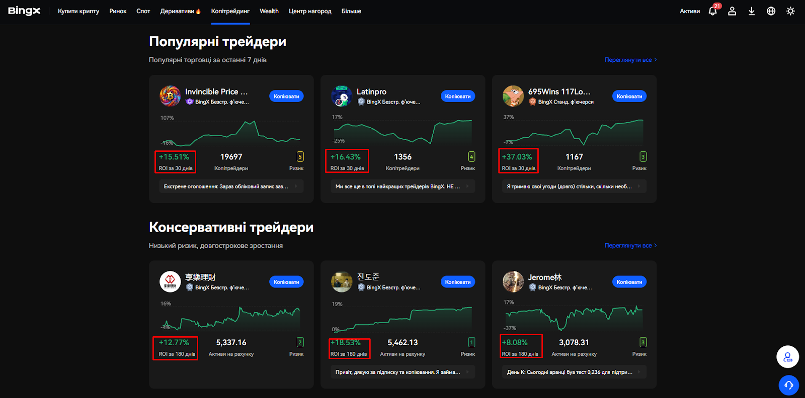Click the +16.43% ROI value
This screenshot has height=398, width=805.
click(x=346, y=157)
